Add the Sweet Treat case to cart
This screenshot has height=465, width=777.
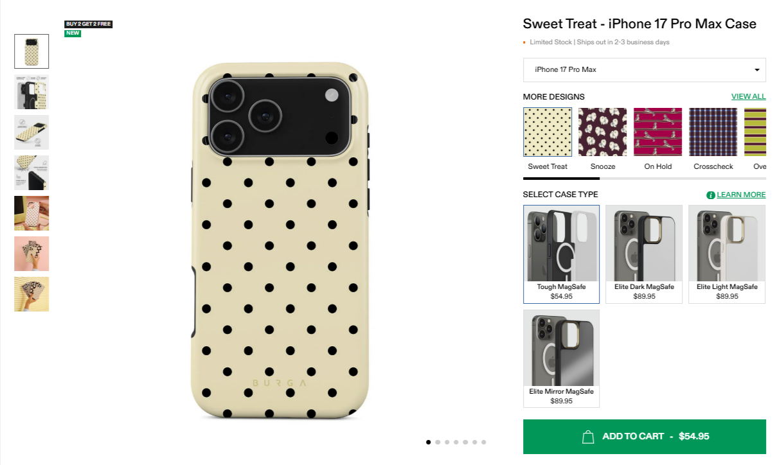click(x=644, y=436)
